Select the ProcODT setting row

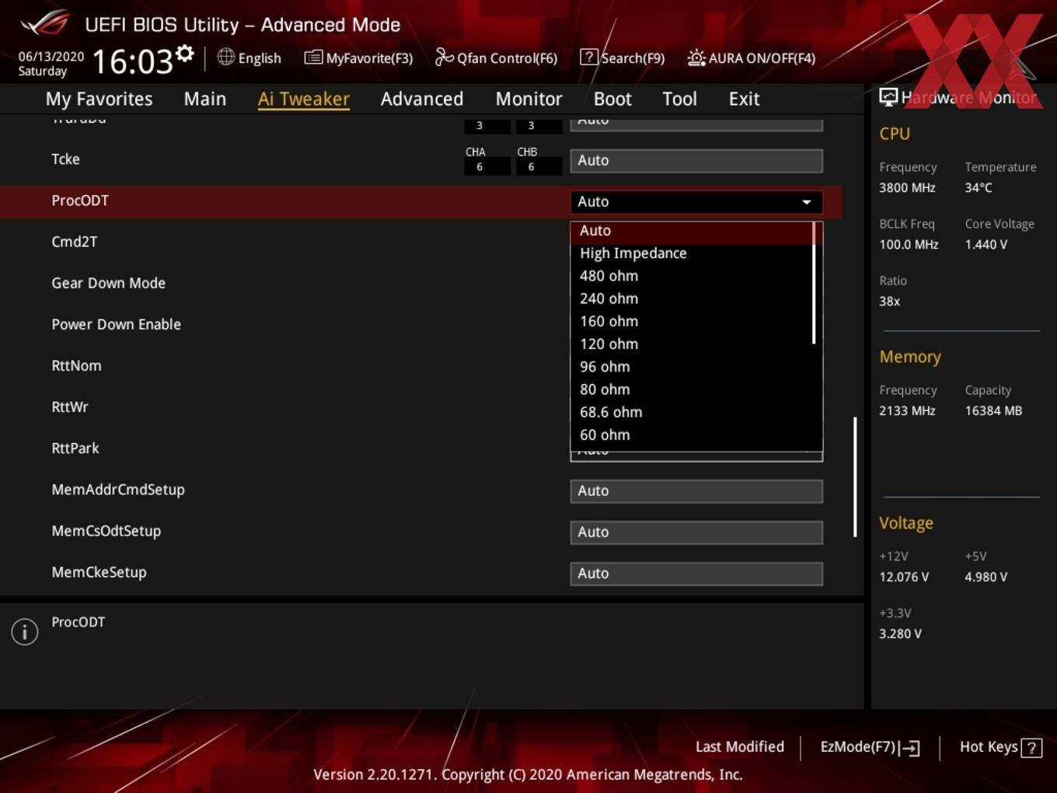click(x=420, y=202)
